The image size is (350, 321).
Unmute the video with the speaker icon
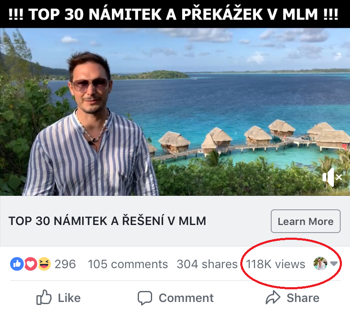point(332,178)
